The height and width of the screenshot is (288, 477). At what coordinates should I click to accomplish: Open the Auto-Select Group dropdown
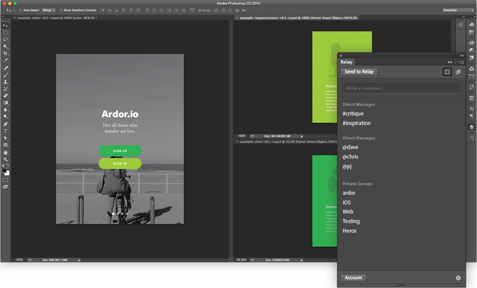[48, 10]
